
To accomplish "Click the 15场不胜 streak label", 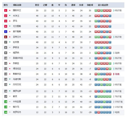I will (x=119, y=102).
